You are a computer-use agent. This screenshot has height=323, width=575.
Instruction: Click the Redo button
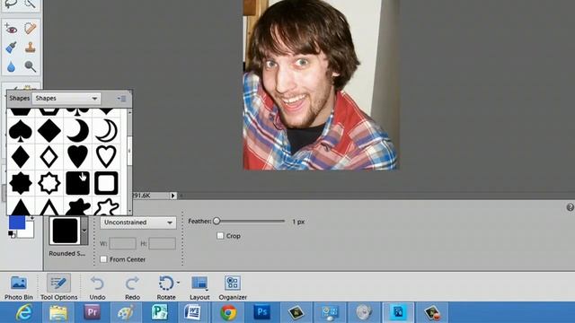pos(132,288)
